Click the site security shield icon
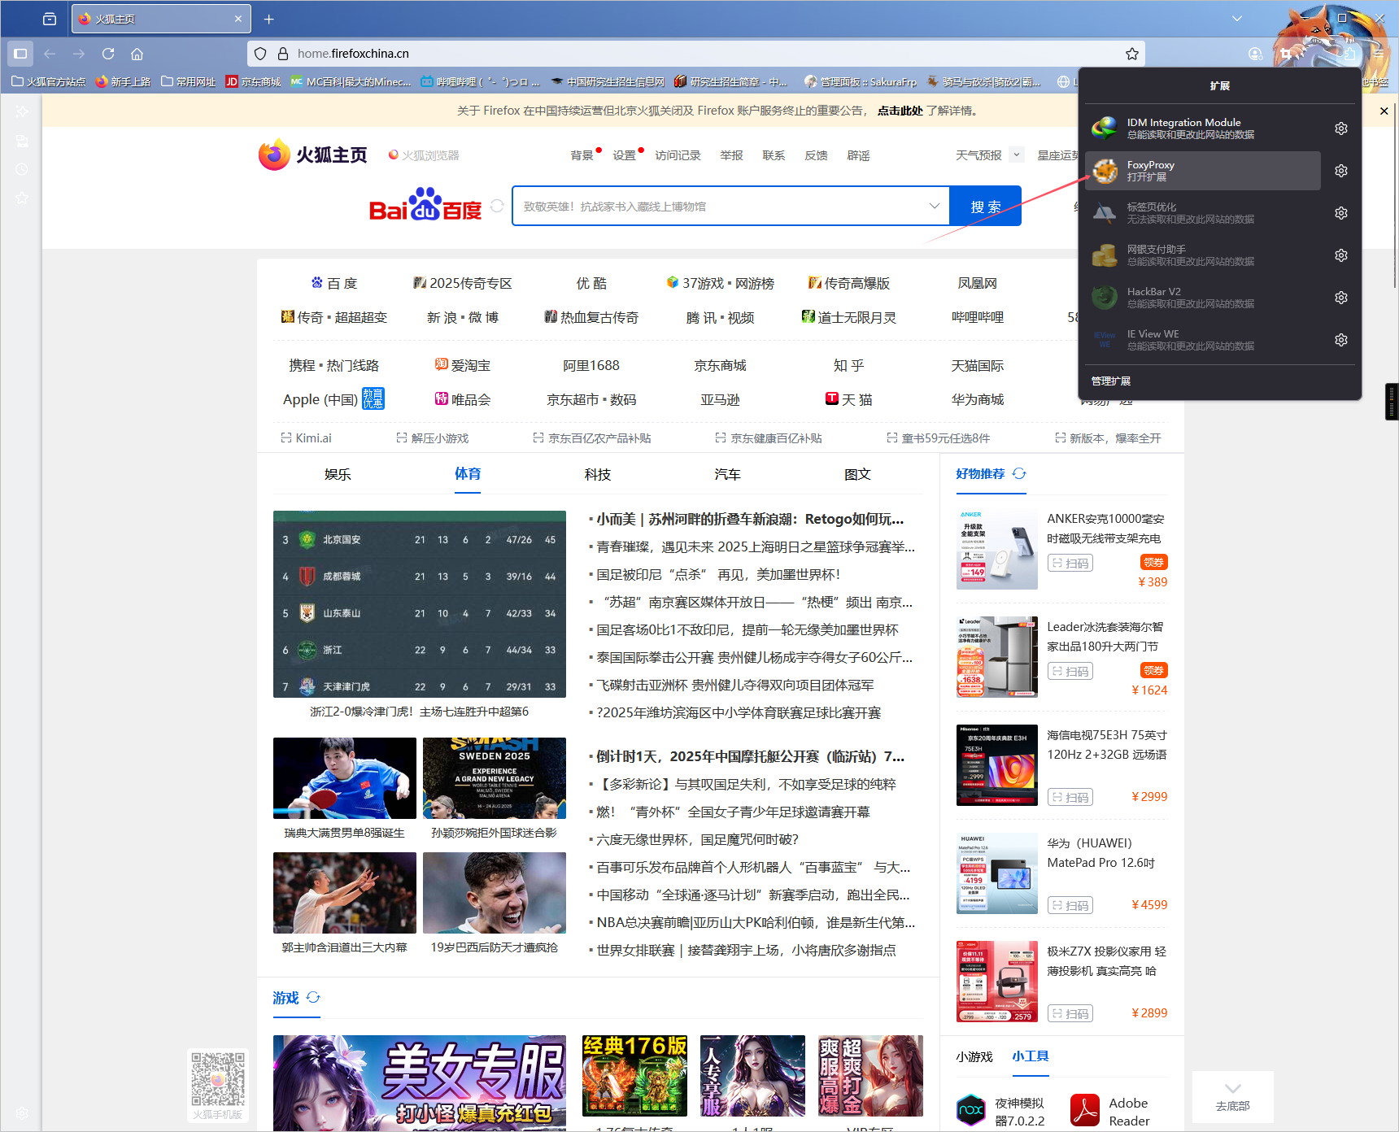Viewport: 1399px width, 1132px height. click(260, 54)
